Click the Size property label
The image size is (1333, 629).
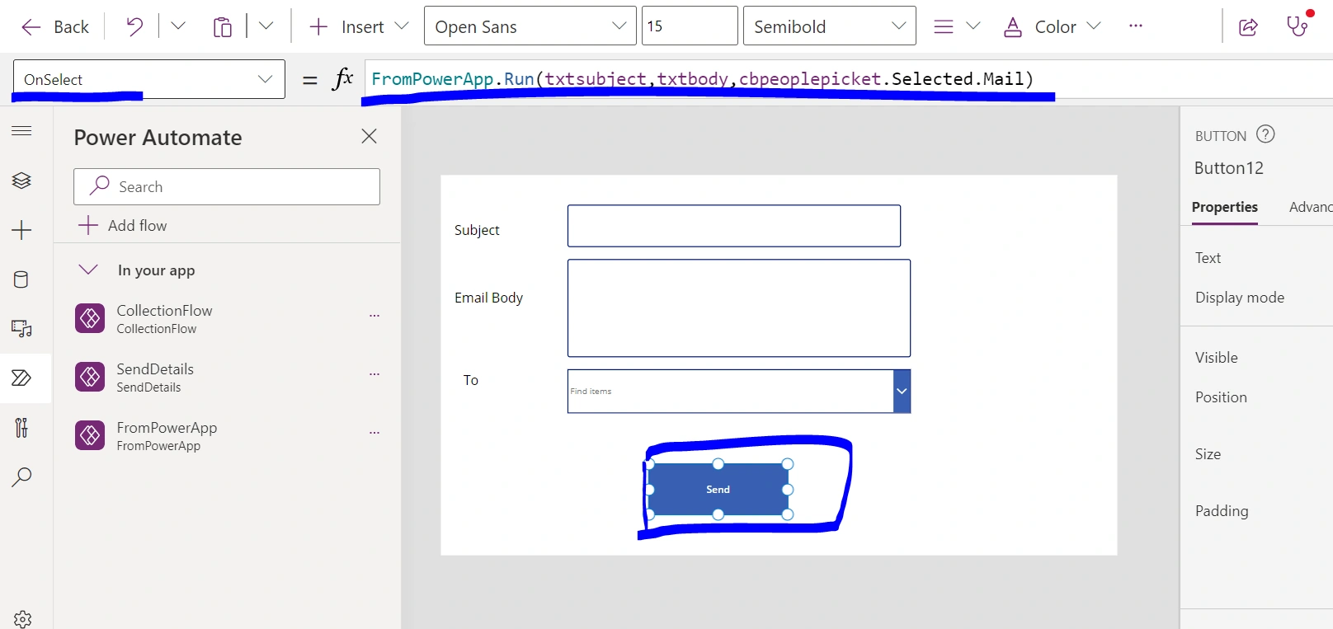1208,454
